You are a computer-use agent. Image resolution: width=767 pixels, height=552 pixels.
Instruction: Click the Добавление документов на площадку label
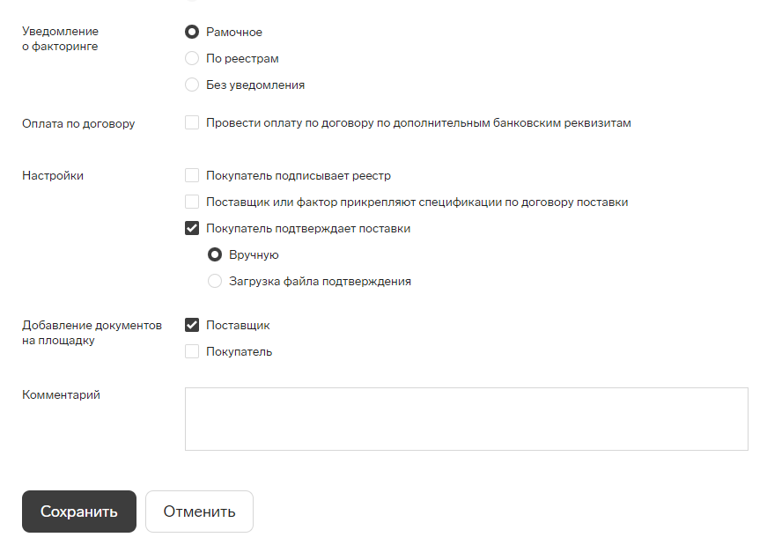click(92, 333)
